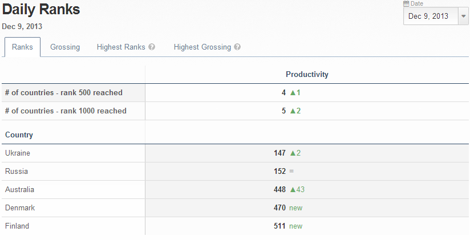Open the Highest Grossing tab
The height and width of the screenshot is (240, 470).
(x=202, y=47)
